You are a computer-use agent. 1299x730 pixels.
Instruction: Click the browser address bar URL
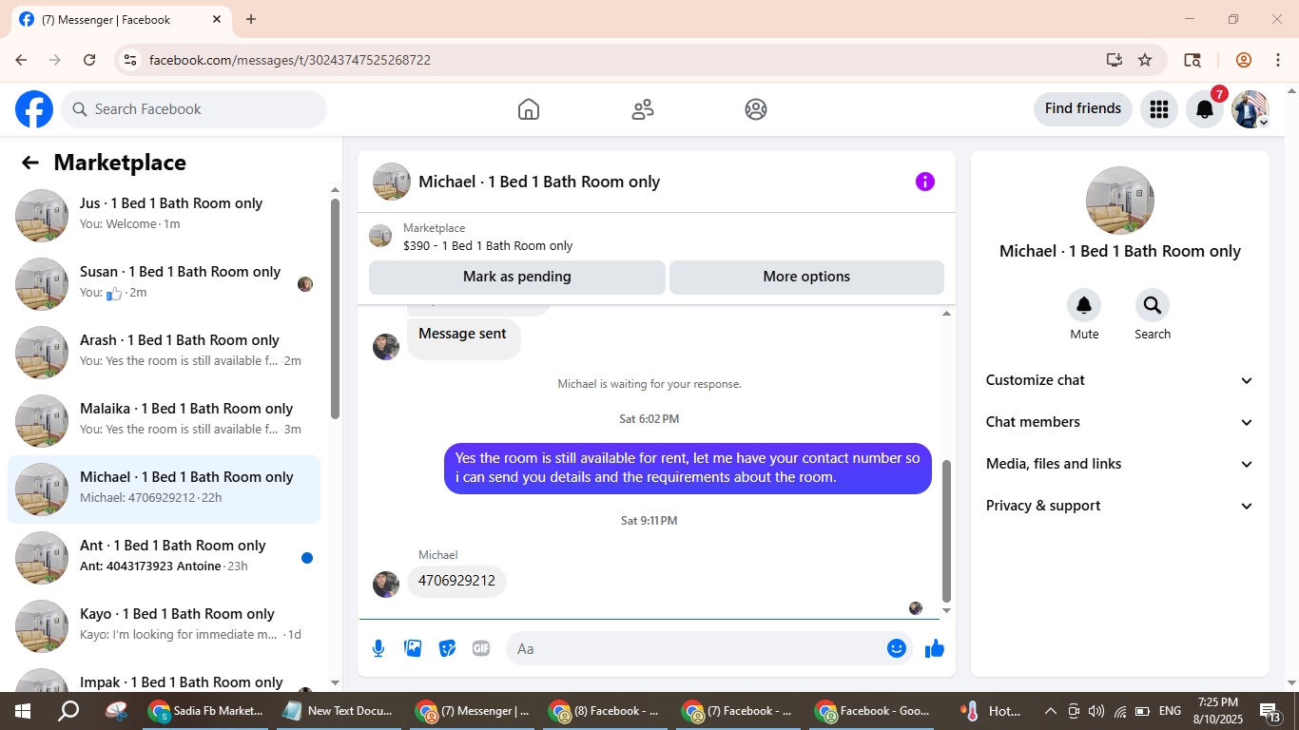click(290, 60)
